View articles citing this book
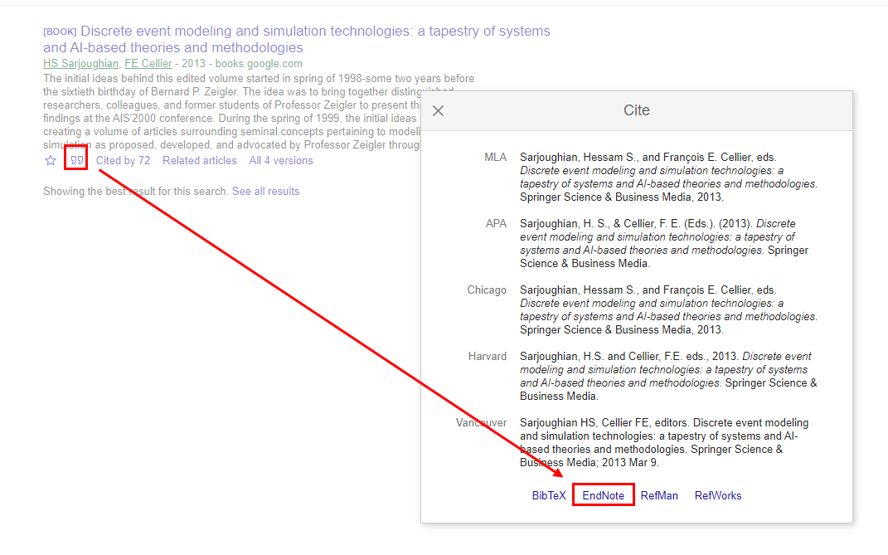The image size is (888, 555). coord(123,159)
